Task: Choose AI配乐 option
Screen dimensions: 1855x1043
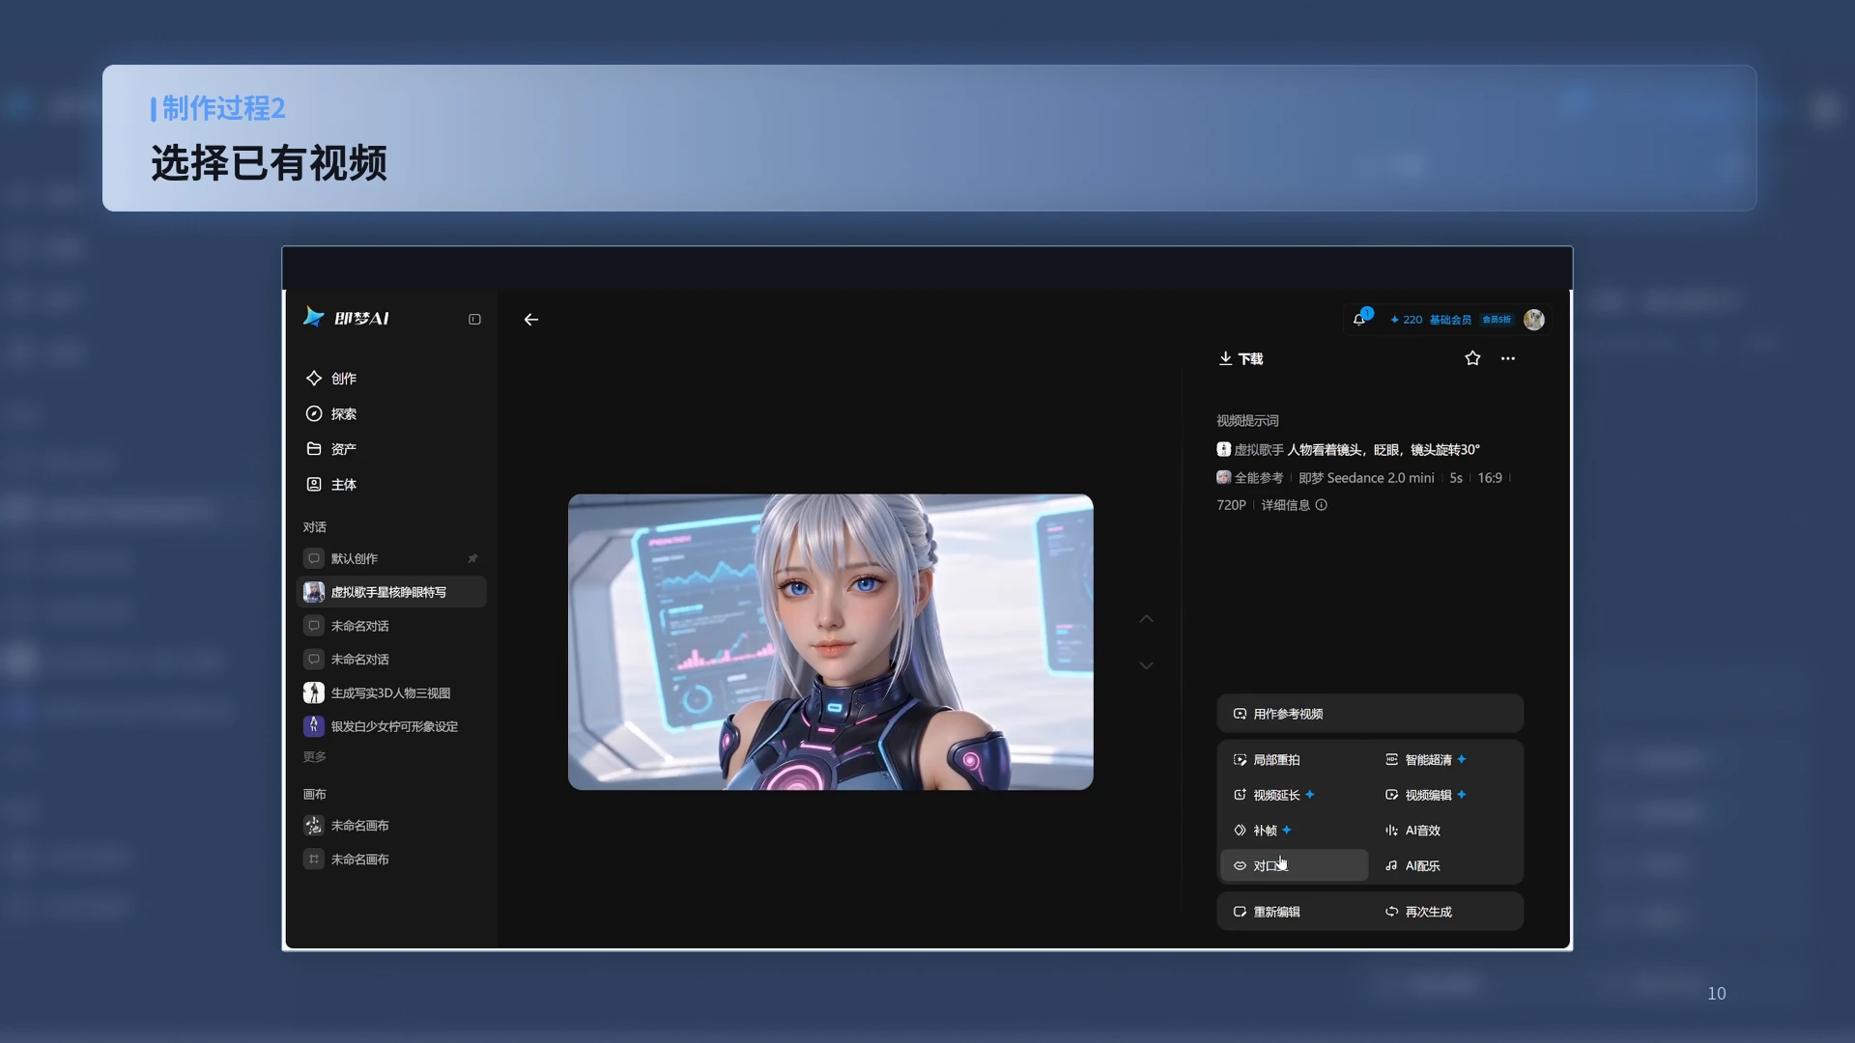Action: (1446, 865)
